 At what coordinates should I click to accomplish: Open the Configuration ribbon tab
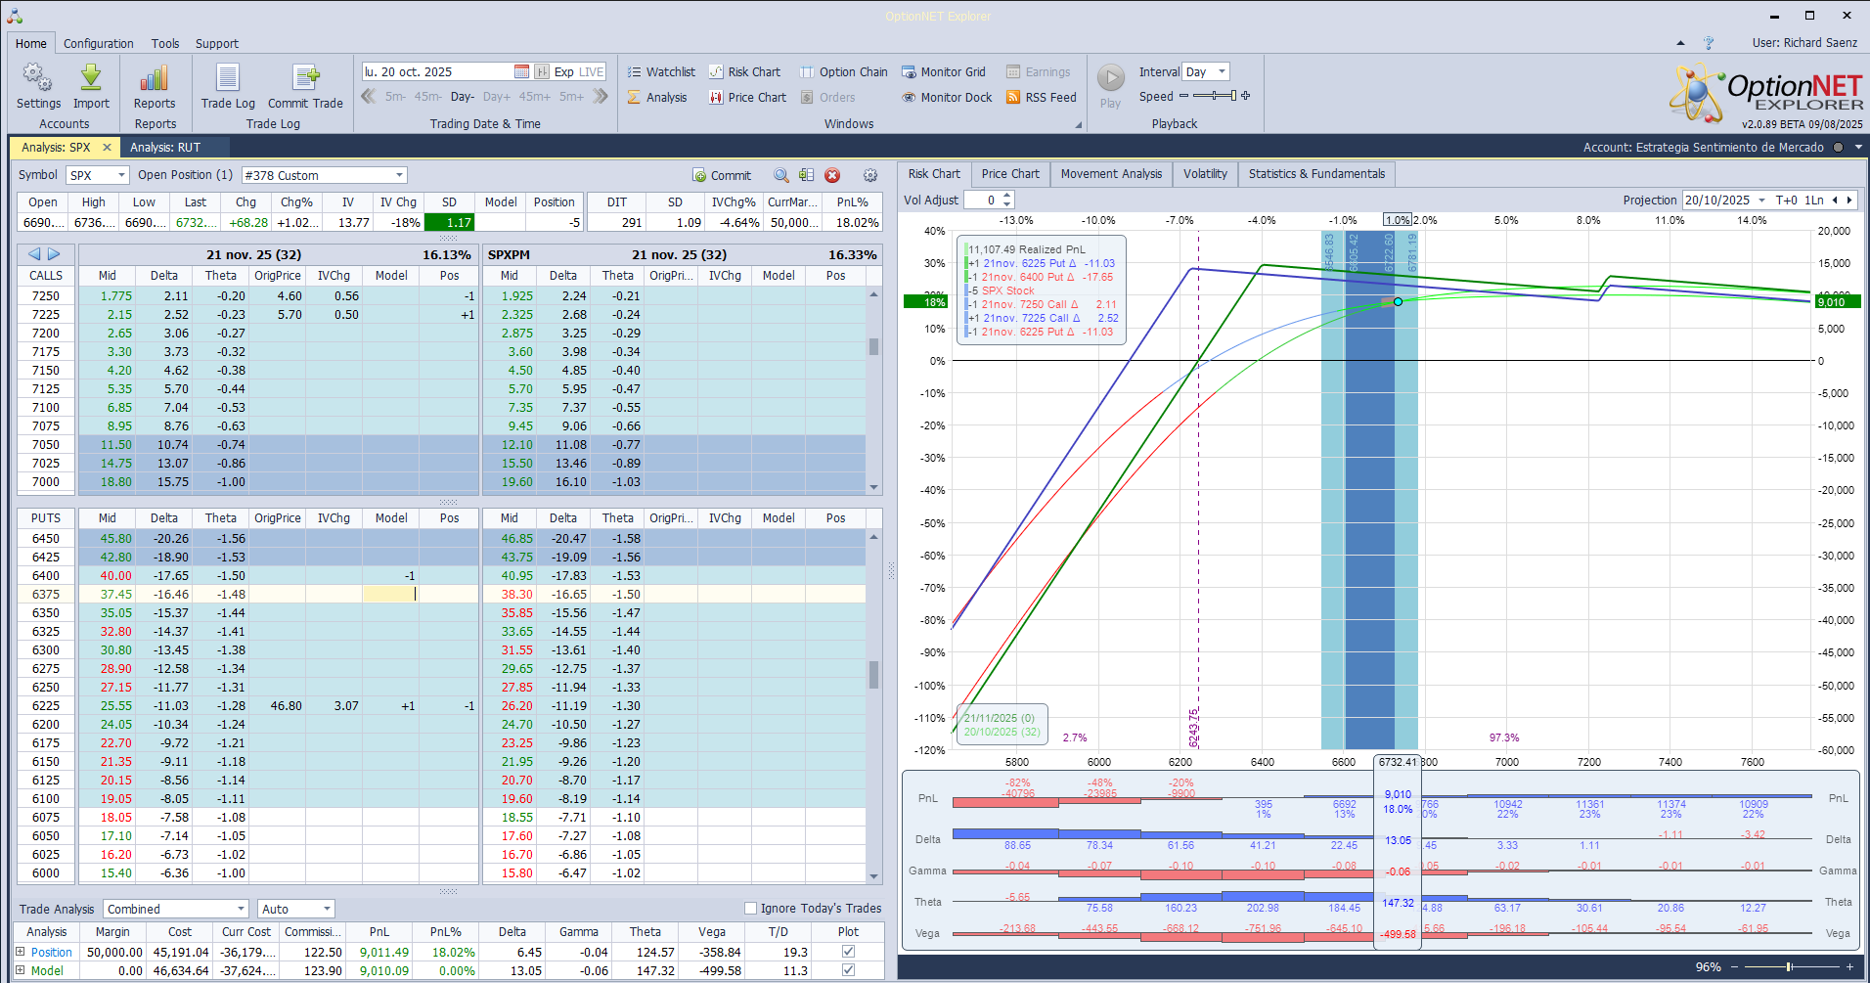click(x=99, y=43)
